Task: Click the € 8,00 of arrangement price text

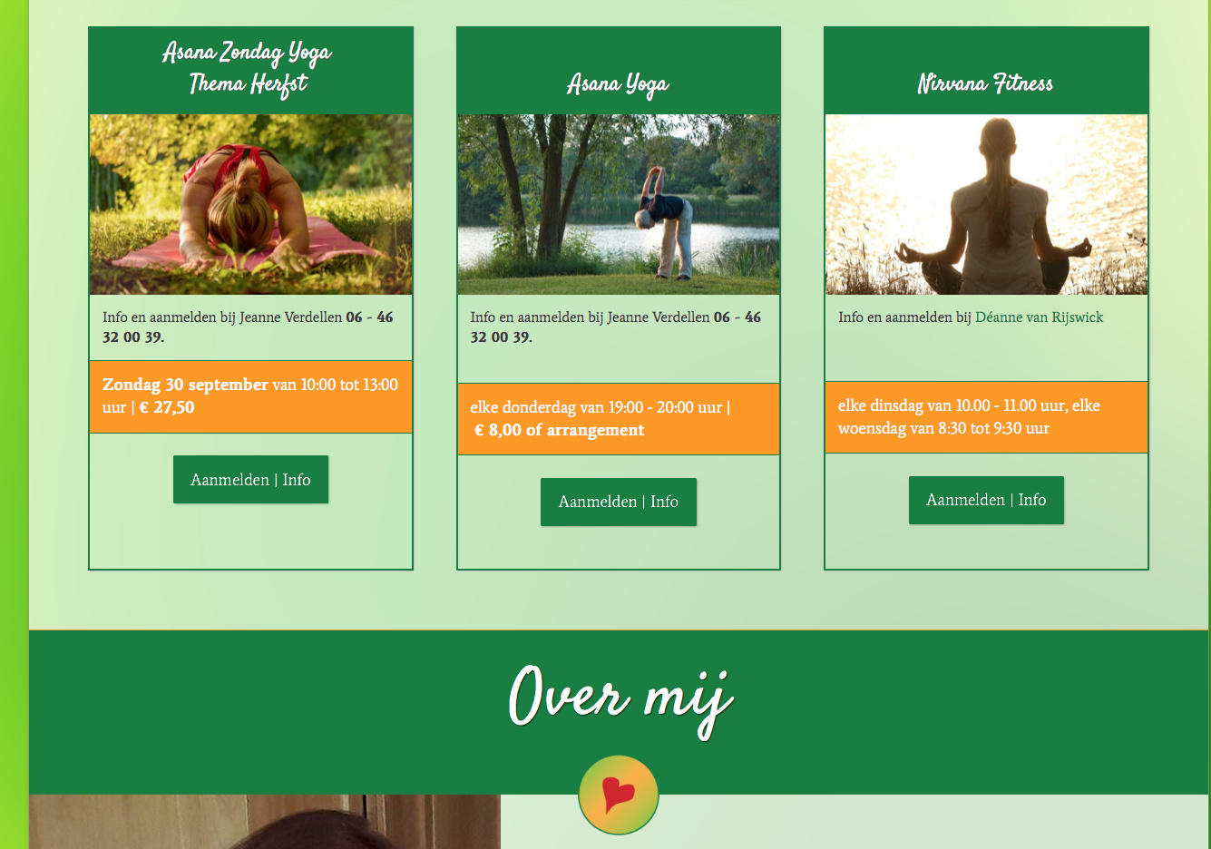Action: tap(559, 430)
